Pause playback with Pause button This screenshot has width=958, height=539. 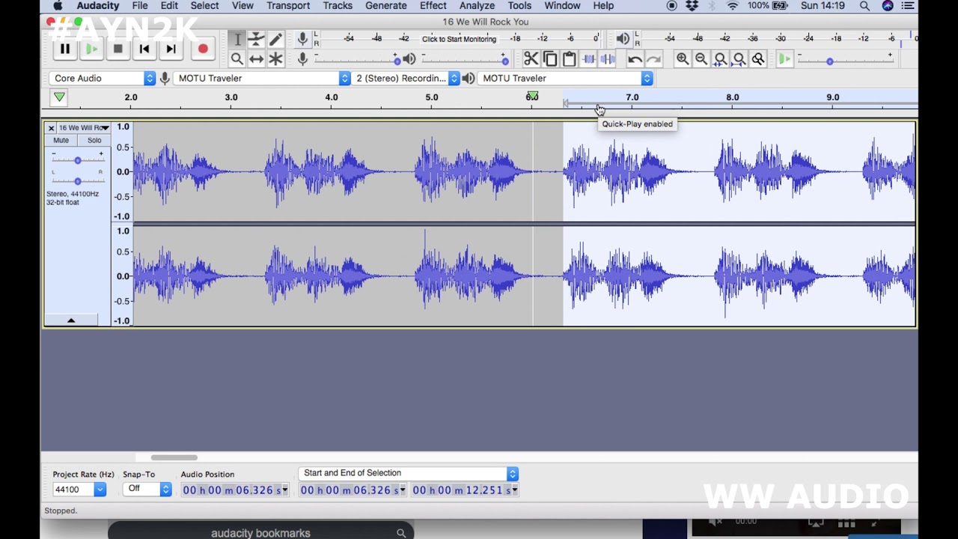point(65,49)
